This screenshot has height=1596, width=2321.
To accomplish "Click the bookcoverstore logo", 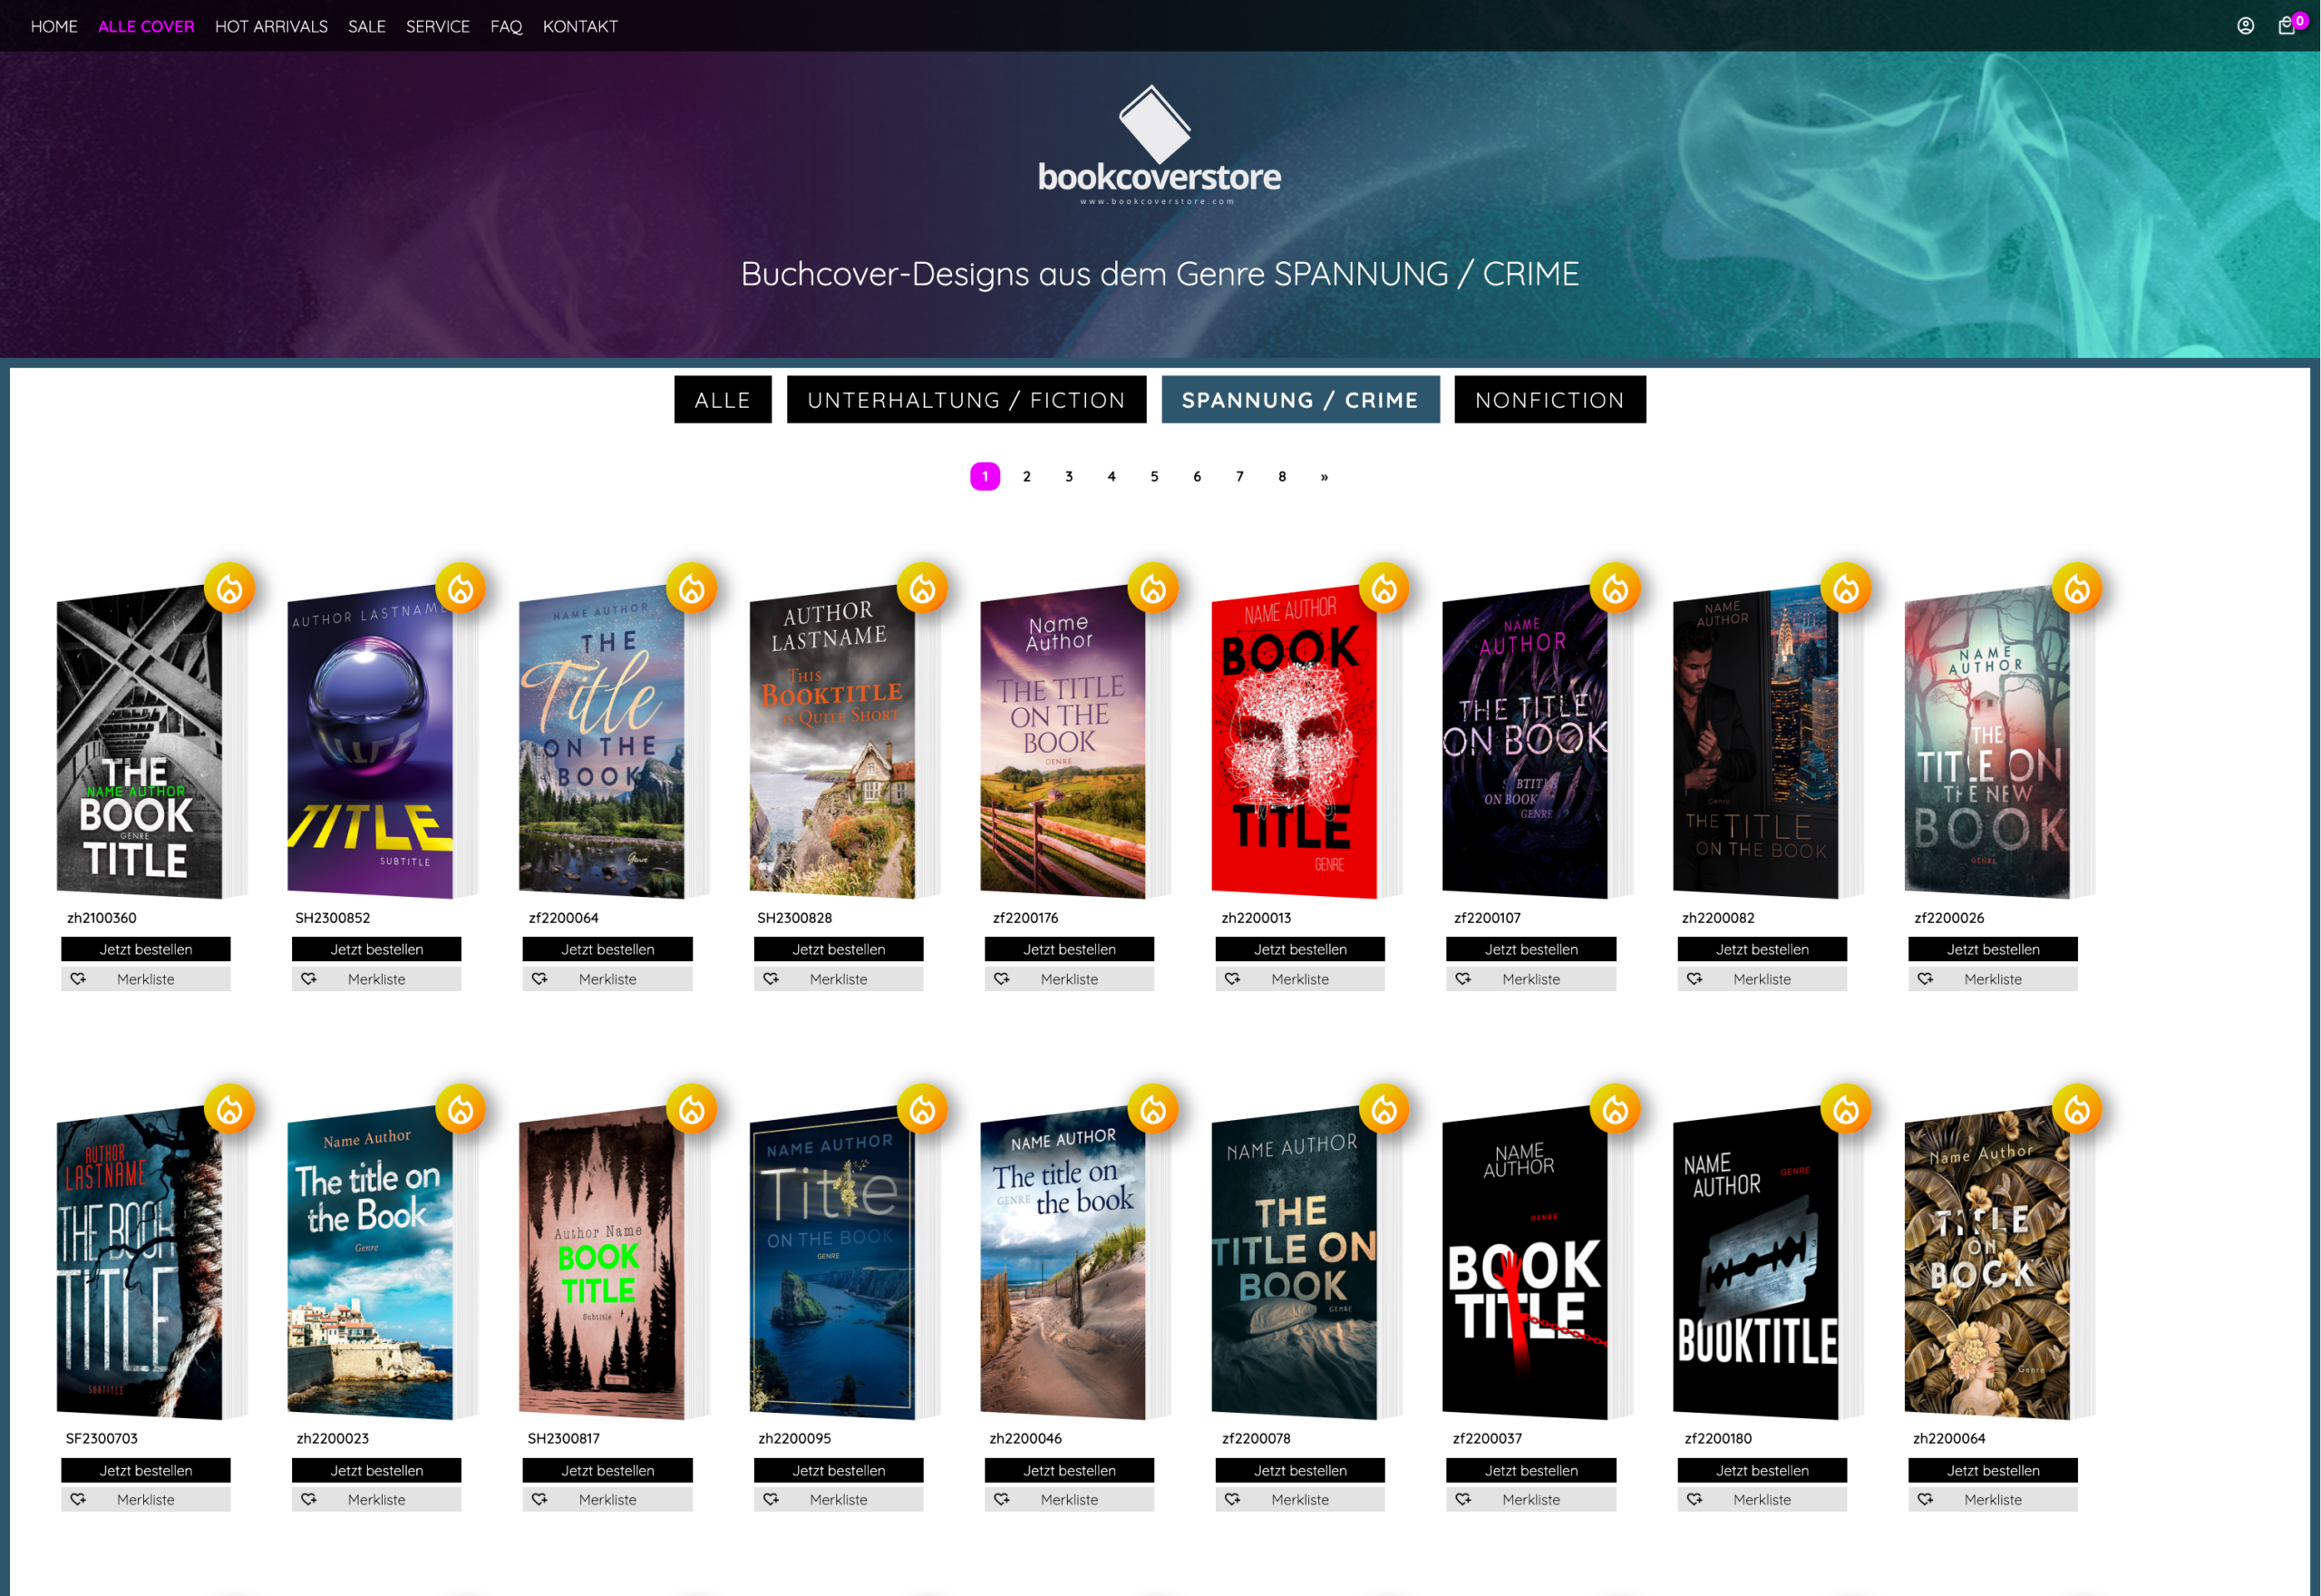I will click(1159, 146).
